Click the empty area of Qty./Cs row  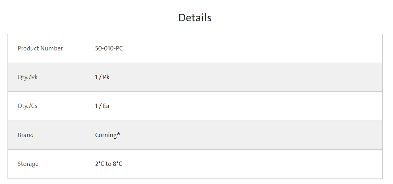click(251, 106)
